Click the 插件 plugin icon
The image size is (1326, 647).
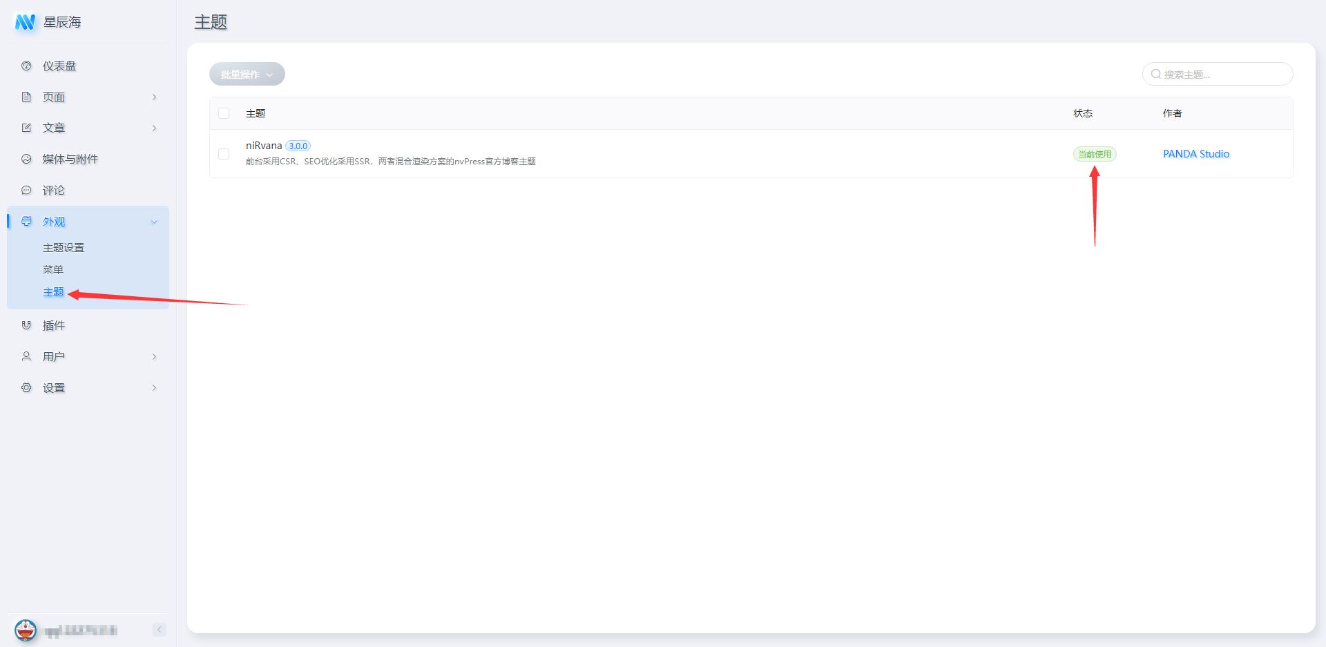point(26,325)
